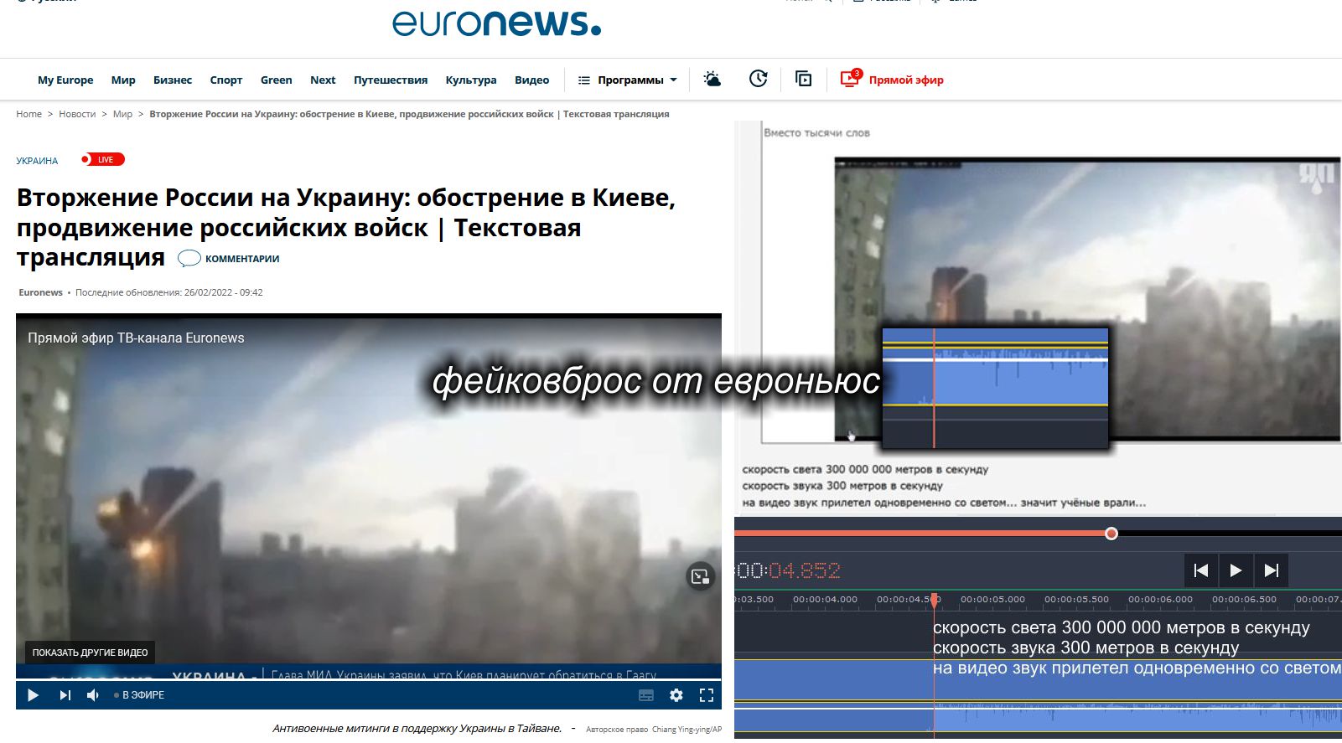The image size is (1342, 743).
Task: Click the Euronews author name
Action: pos(41,292)
